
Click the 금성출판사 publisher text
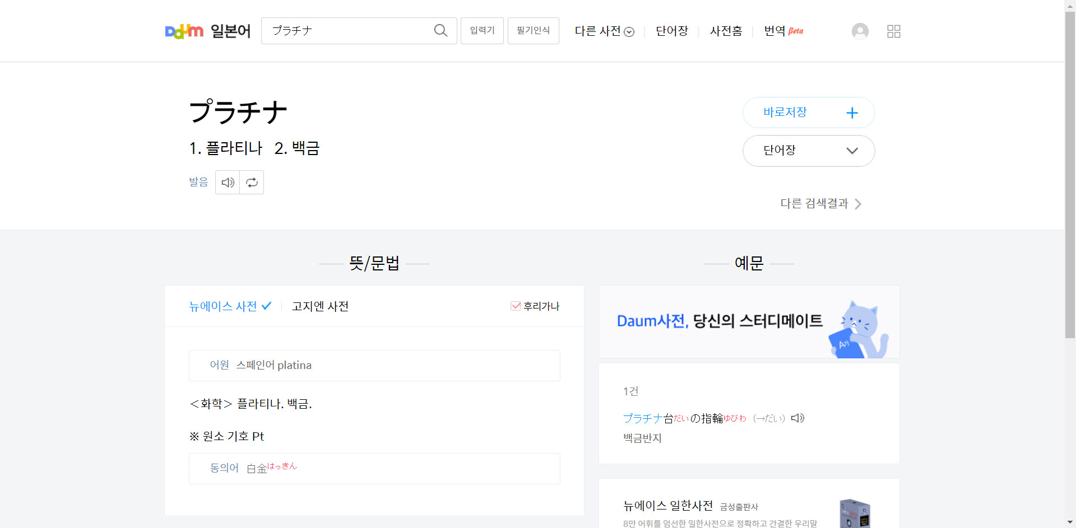point(739,507)
